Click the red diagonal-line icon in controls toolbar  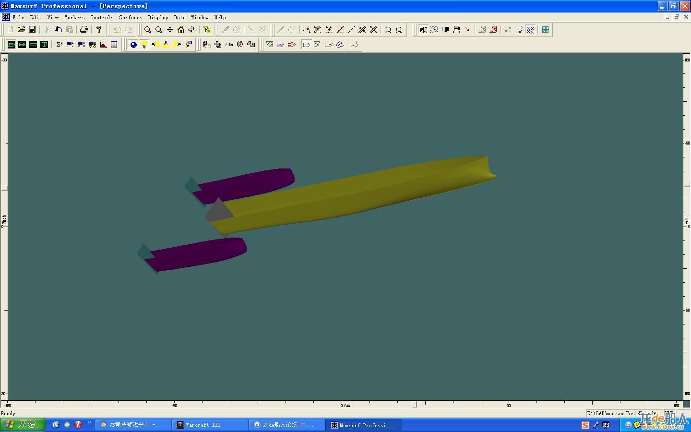click(340, 29)
